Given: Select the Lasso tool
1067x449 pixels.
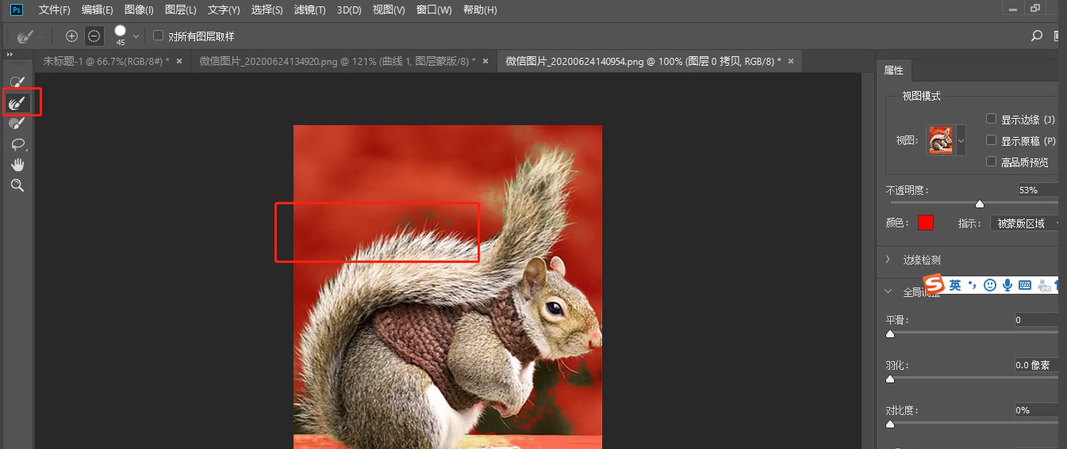Looking at the screenshot, I should pyautogui.click(x=17, y=144).
